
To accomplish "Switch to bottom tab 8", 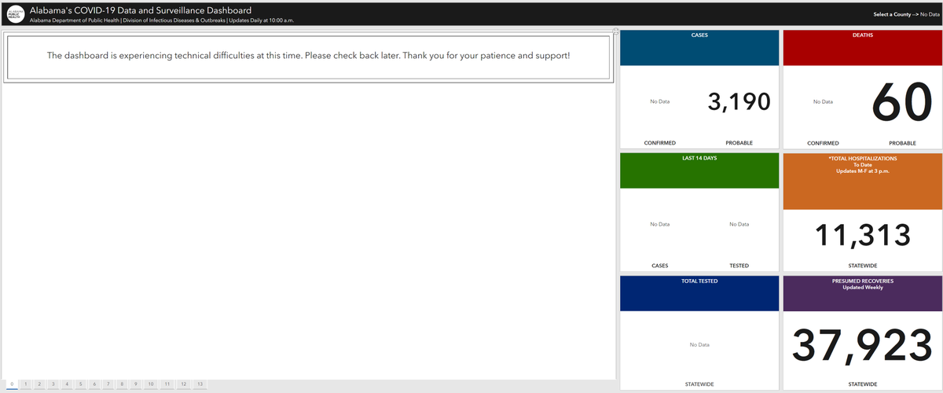I will 121,384.
